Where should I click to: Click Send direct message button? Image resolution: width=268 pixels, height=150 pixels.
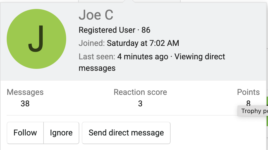tap(126, 133)
